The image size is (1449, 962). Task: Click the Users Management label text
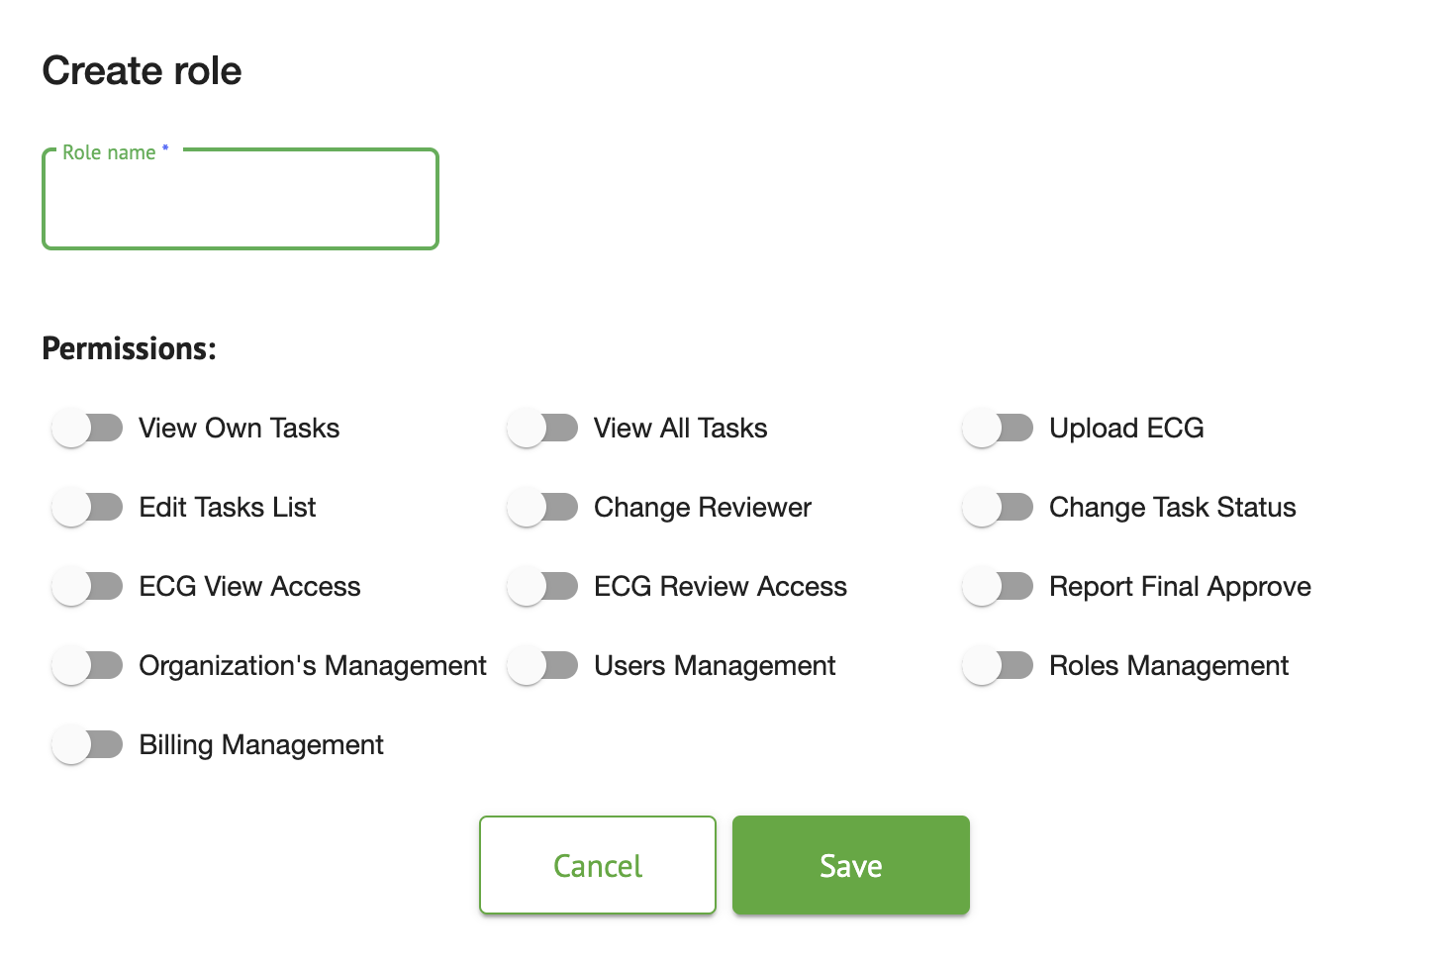pyautogui.click(x=715, y=666)
